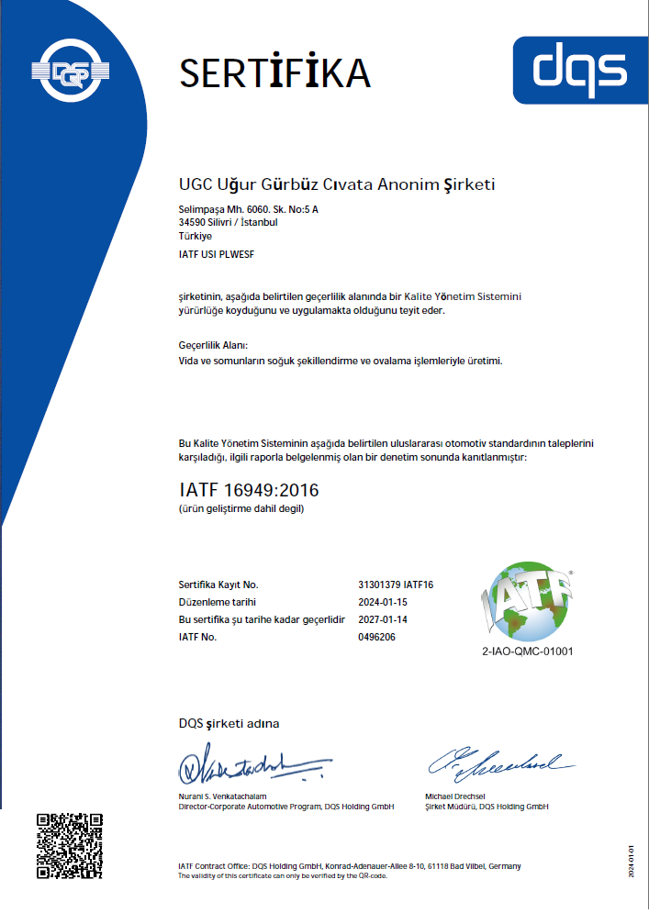
Task: Click sentence starting şirketinin, aşağıda belirtilen
Action: pyautogui.click(x=350, y=304)
